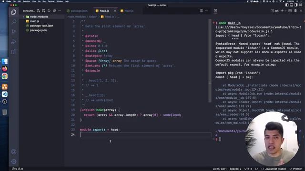
Task: Open the File menu
Action: [14, 1]
